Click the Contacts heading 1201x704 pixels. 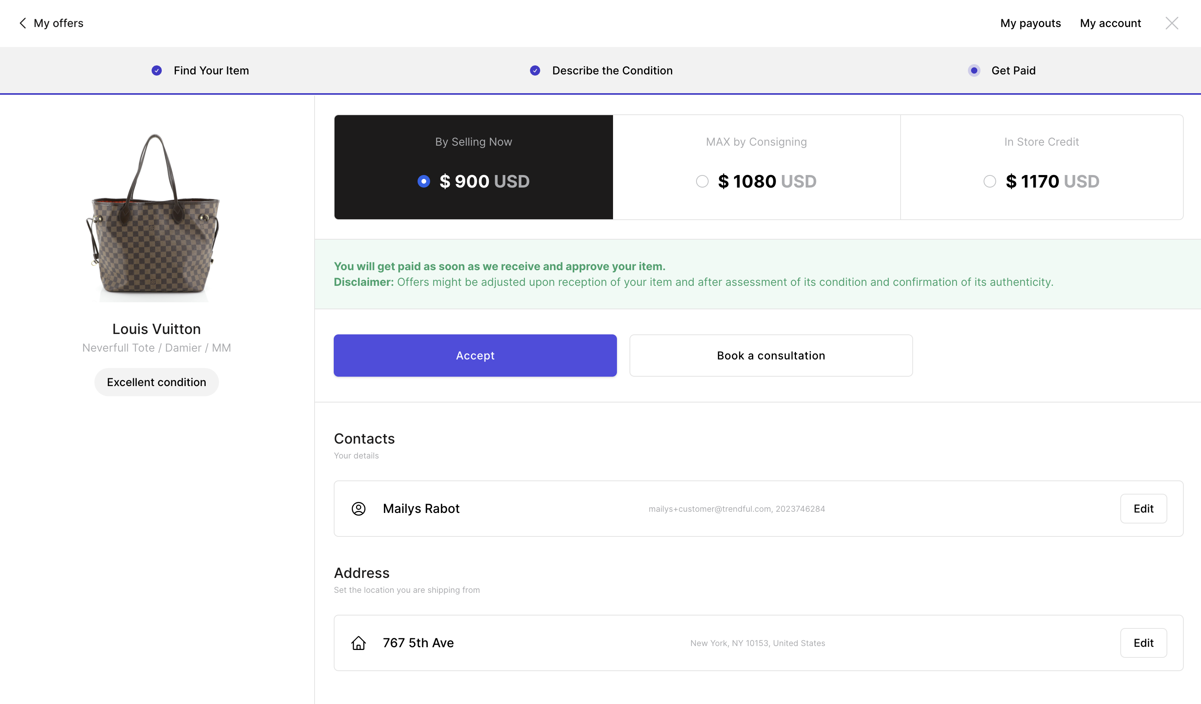click(x=364, y=439)
